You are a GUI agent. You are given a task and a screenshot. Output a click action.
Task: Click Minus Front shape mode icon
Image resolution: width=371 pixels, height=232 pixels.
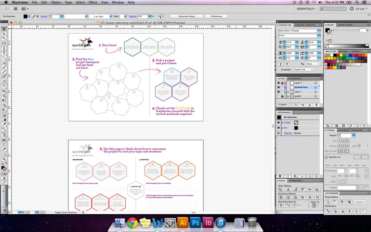[335, 202]
